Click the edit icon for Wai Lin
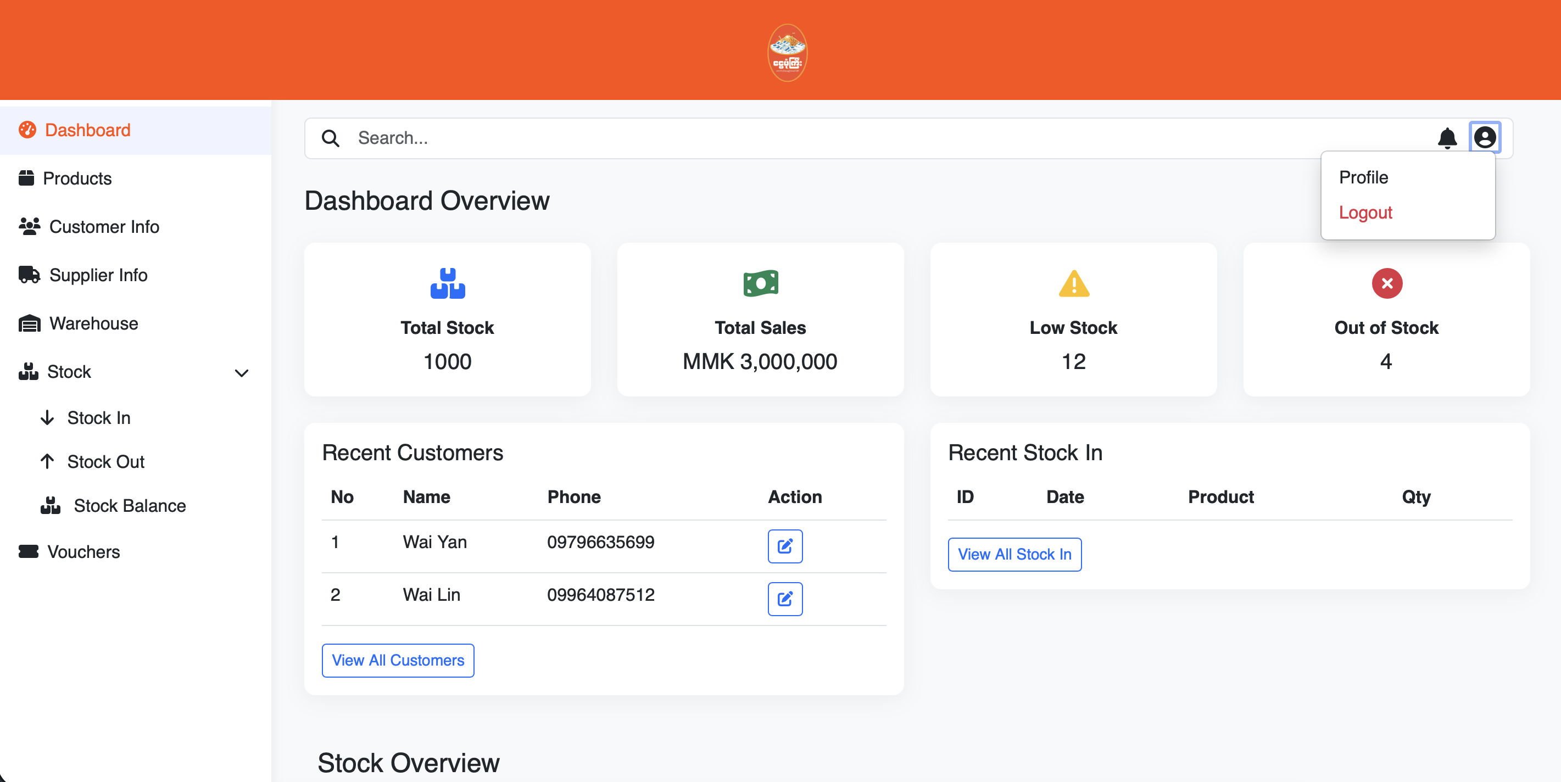Viewport: 1561px width, 782px height. pyautogui.click(x=785, y=599)
